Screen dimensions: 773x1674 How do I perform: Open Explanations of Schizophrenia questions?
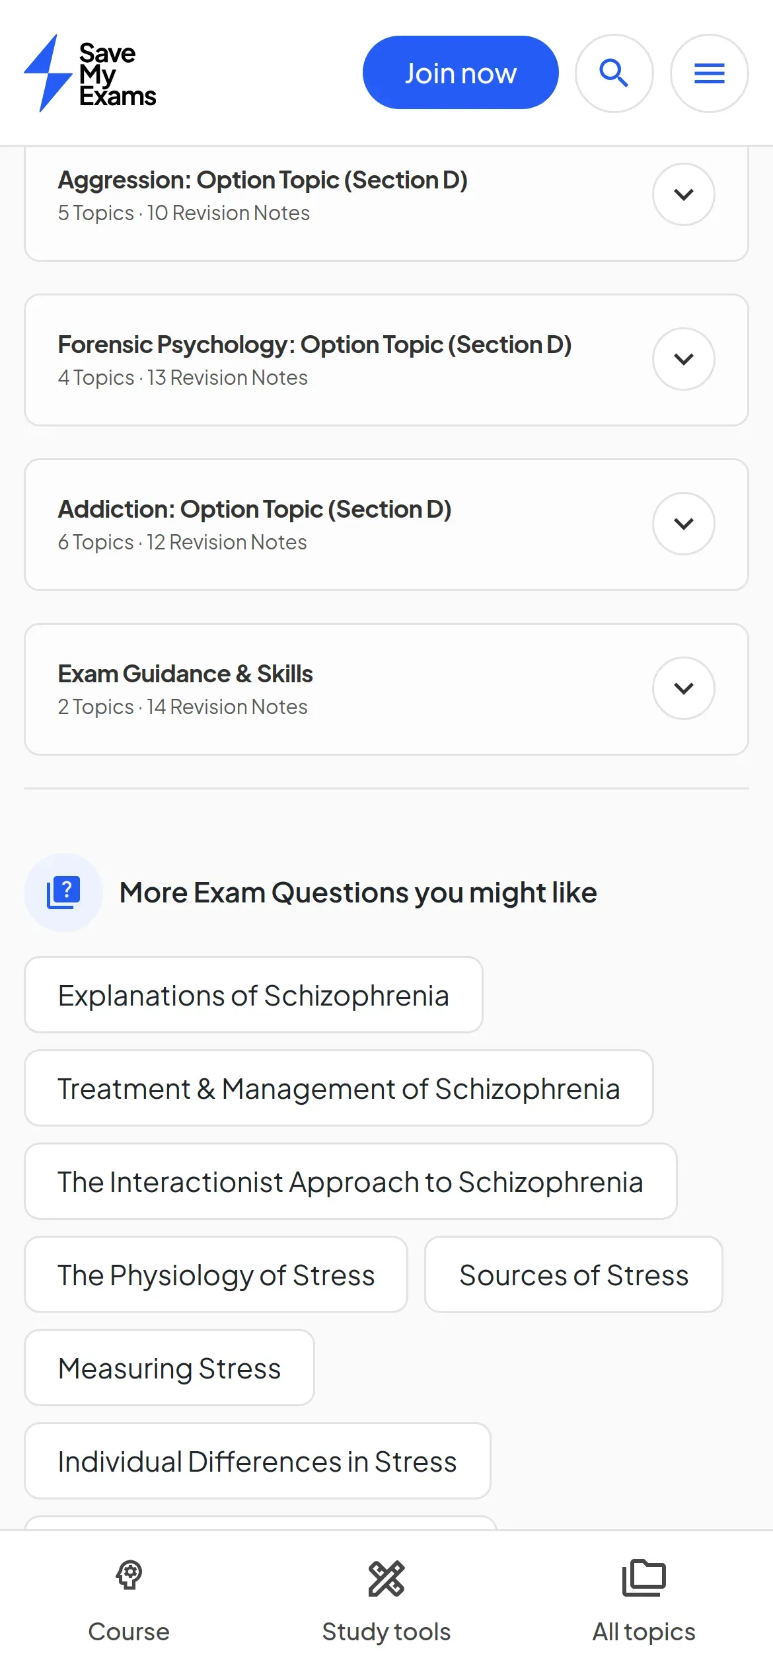coord(254,995)
